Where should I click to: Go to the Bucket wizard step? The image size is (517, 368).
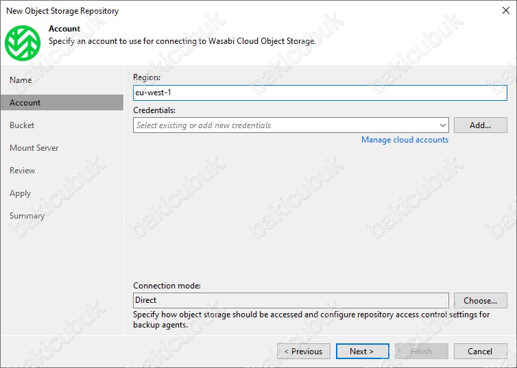(22, 125)
